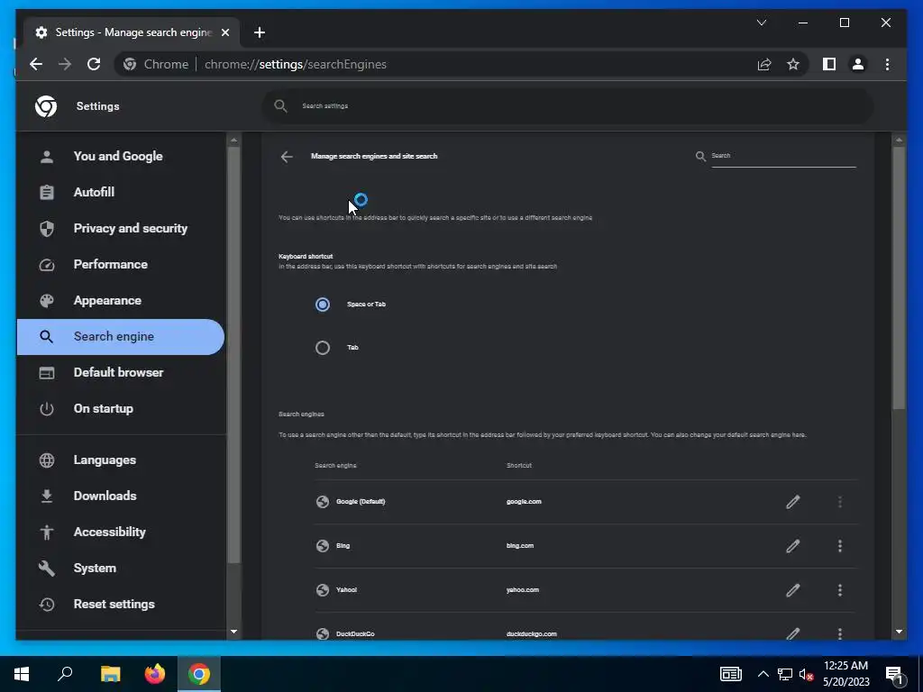Click the address bar URL
The height and width of the screenshot is (692, 923).
pos(296,64)
